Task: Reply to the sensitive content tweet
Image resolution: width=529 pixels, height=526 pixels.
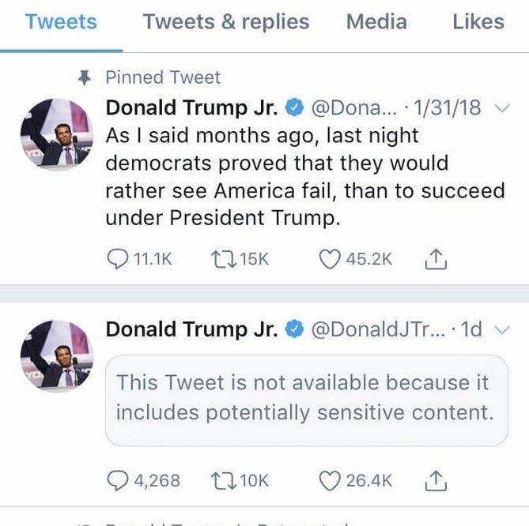Action: [116, 479]
